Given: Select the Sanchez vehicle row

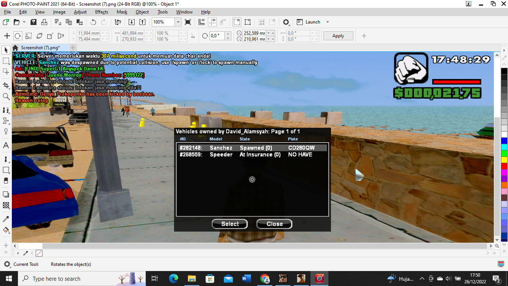Looking at the screenshot, I should (252, 148).
